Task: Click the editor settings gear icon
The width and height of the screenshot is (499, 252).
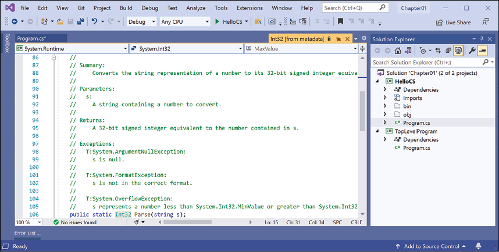Action: [364, 38]
